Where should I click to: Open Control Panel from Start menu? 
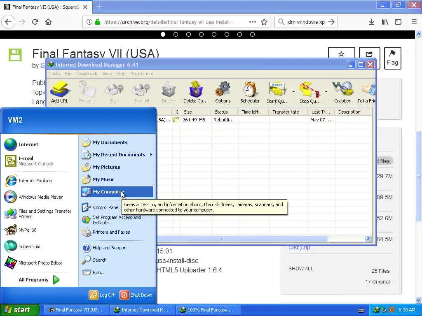pyautogui.click(x=101, y=207)
